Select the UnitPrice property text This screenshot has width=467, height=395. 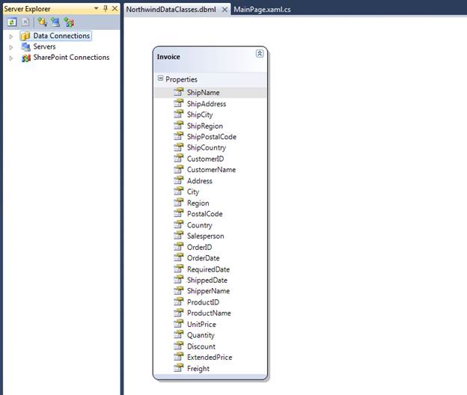(x=201, y=324)
